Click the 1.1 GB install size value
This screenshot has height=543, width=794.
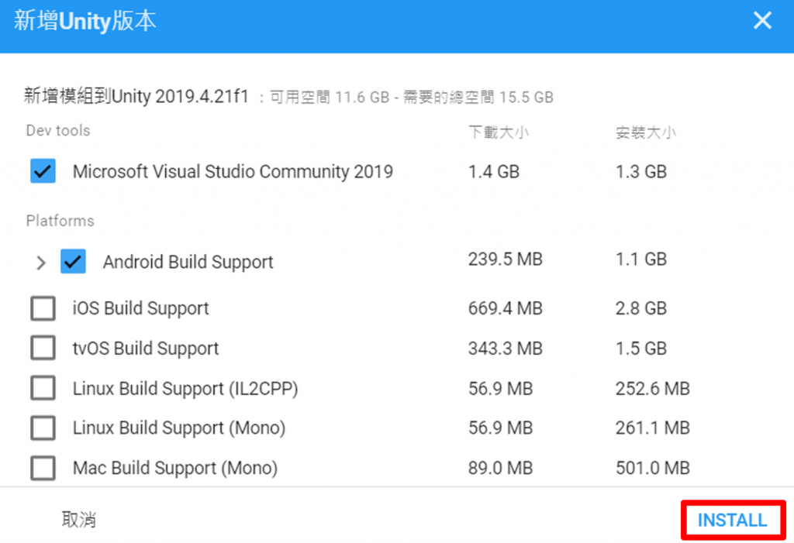tap(641, 259)
